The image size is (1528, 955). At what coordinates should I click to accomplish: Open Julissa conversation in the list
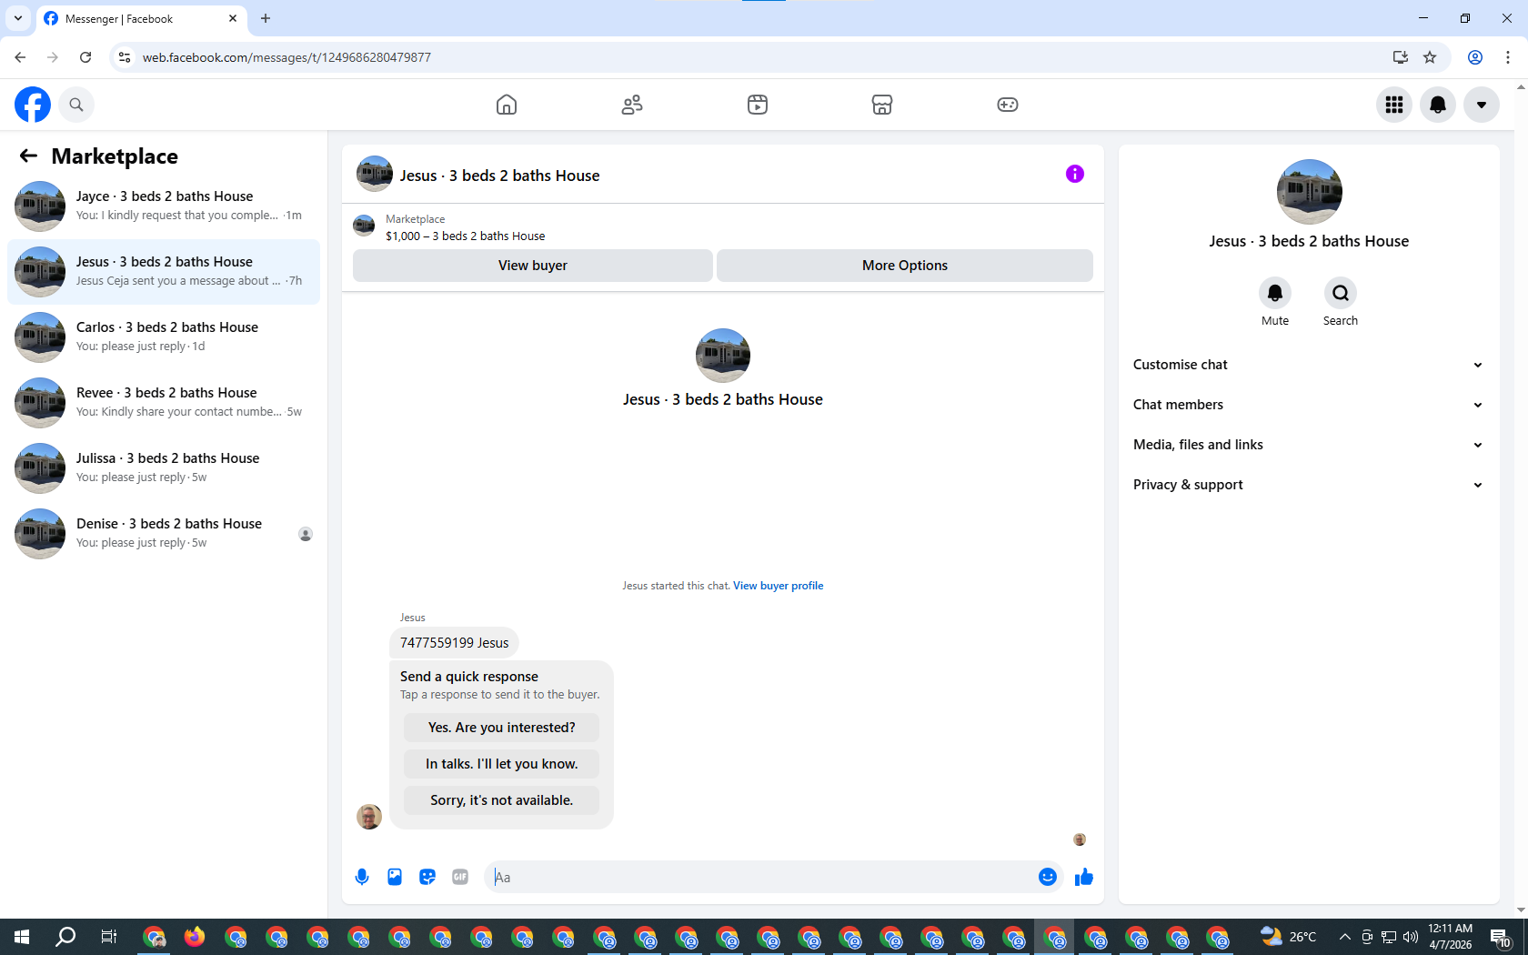164,468
